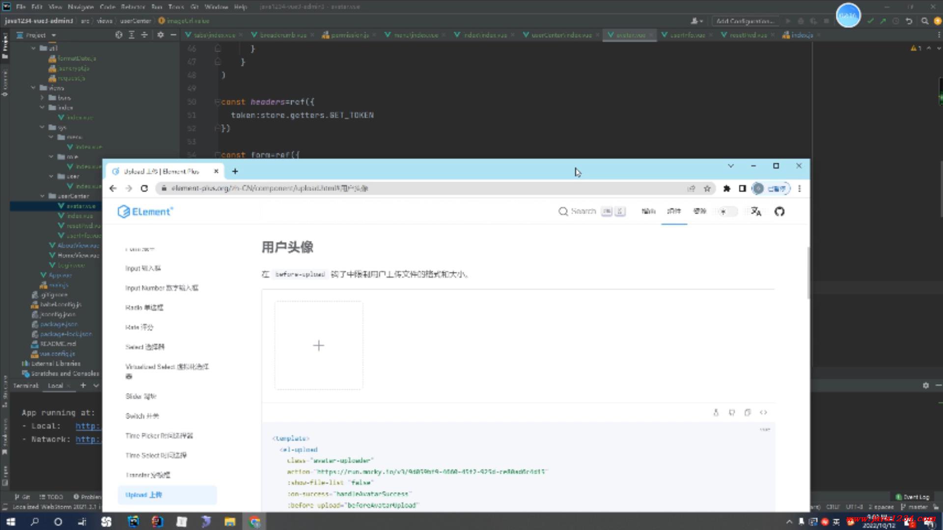Select avatar.vue in Project tree

tap(81, 206)
